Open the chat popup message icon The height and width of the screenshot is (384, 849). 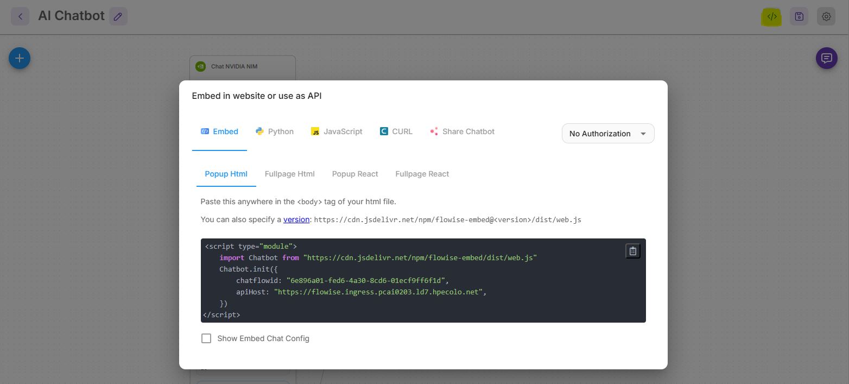(x=826, y=58)
